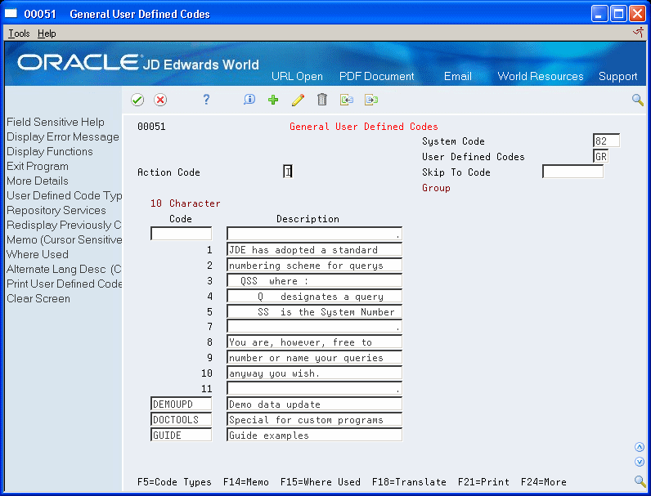Click the magnifier icon at the toolbar's right end
651x496 pixels.
pos(638,100)
